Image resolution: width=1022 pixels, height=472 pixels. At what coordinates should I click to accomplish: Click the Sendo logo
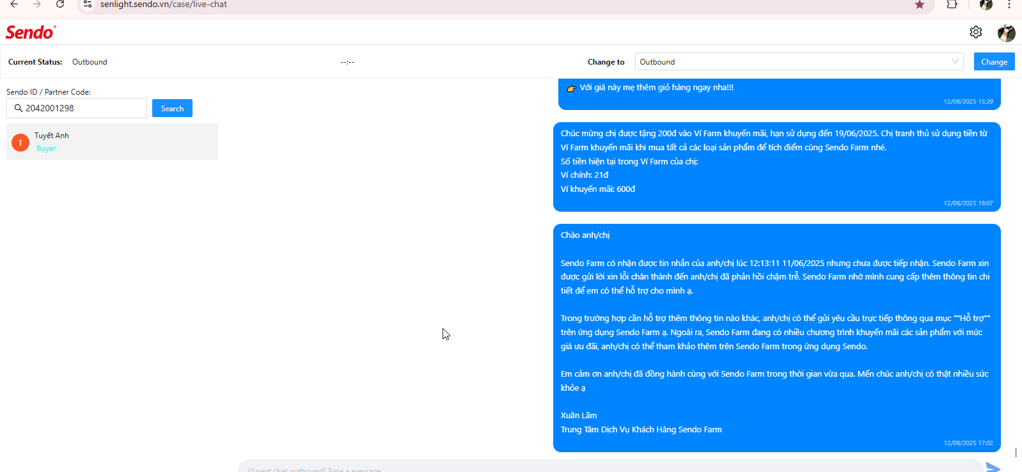click(x=31, y=32)
